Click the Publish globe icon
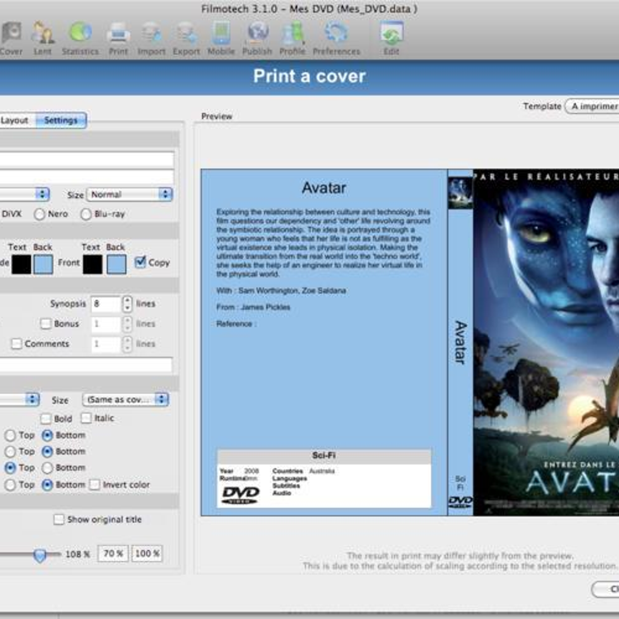The width and height of the screenshot is (619, 619). 257,39
